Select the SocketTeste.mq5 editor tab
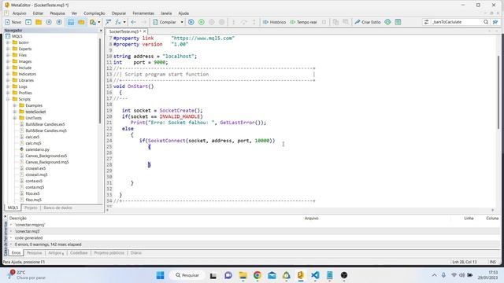 coord(124,31)
